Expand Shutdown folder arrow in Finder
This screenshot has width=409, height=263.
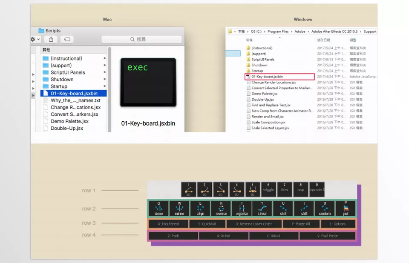tap(105, 79)
